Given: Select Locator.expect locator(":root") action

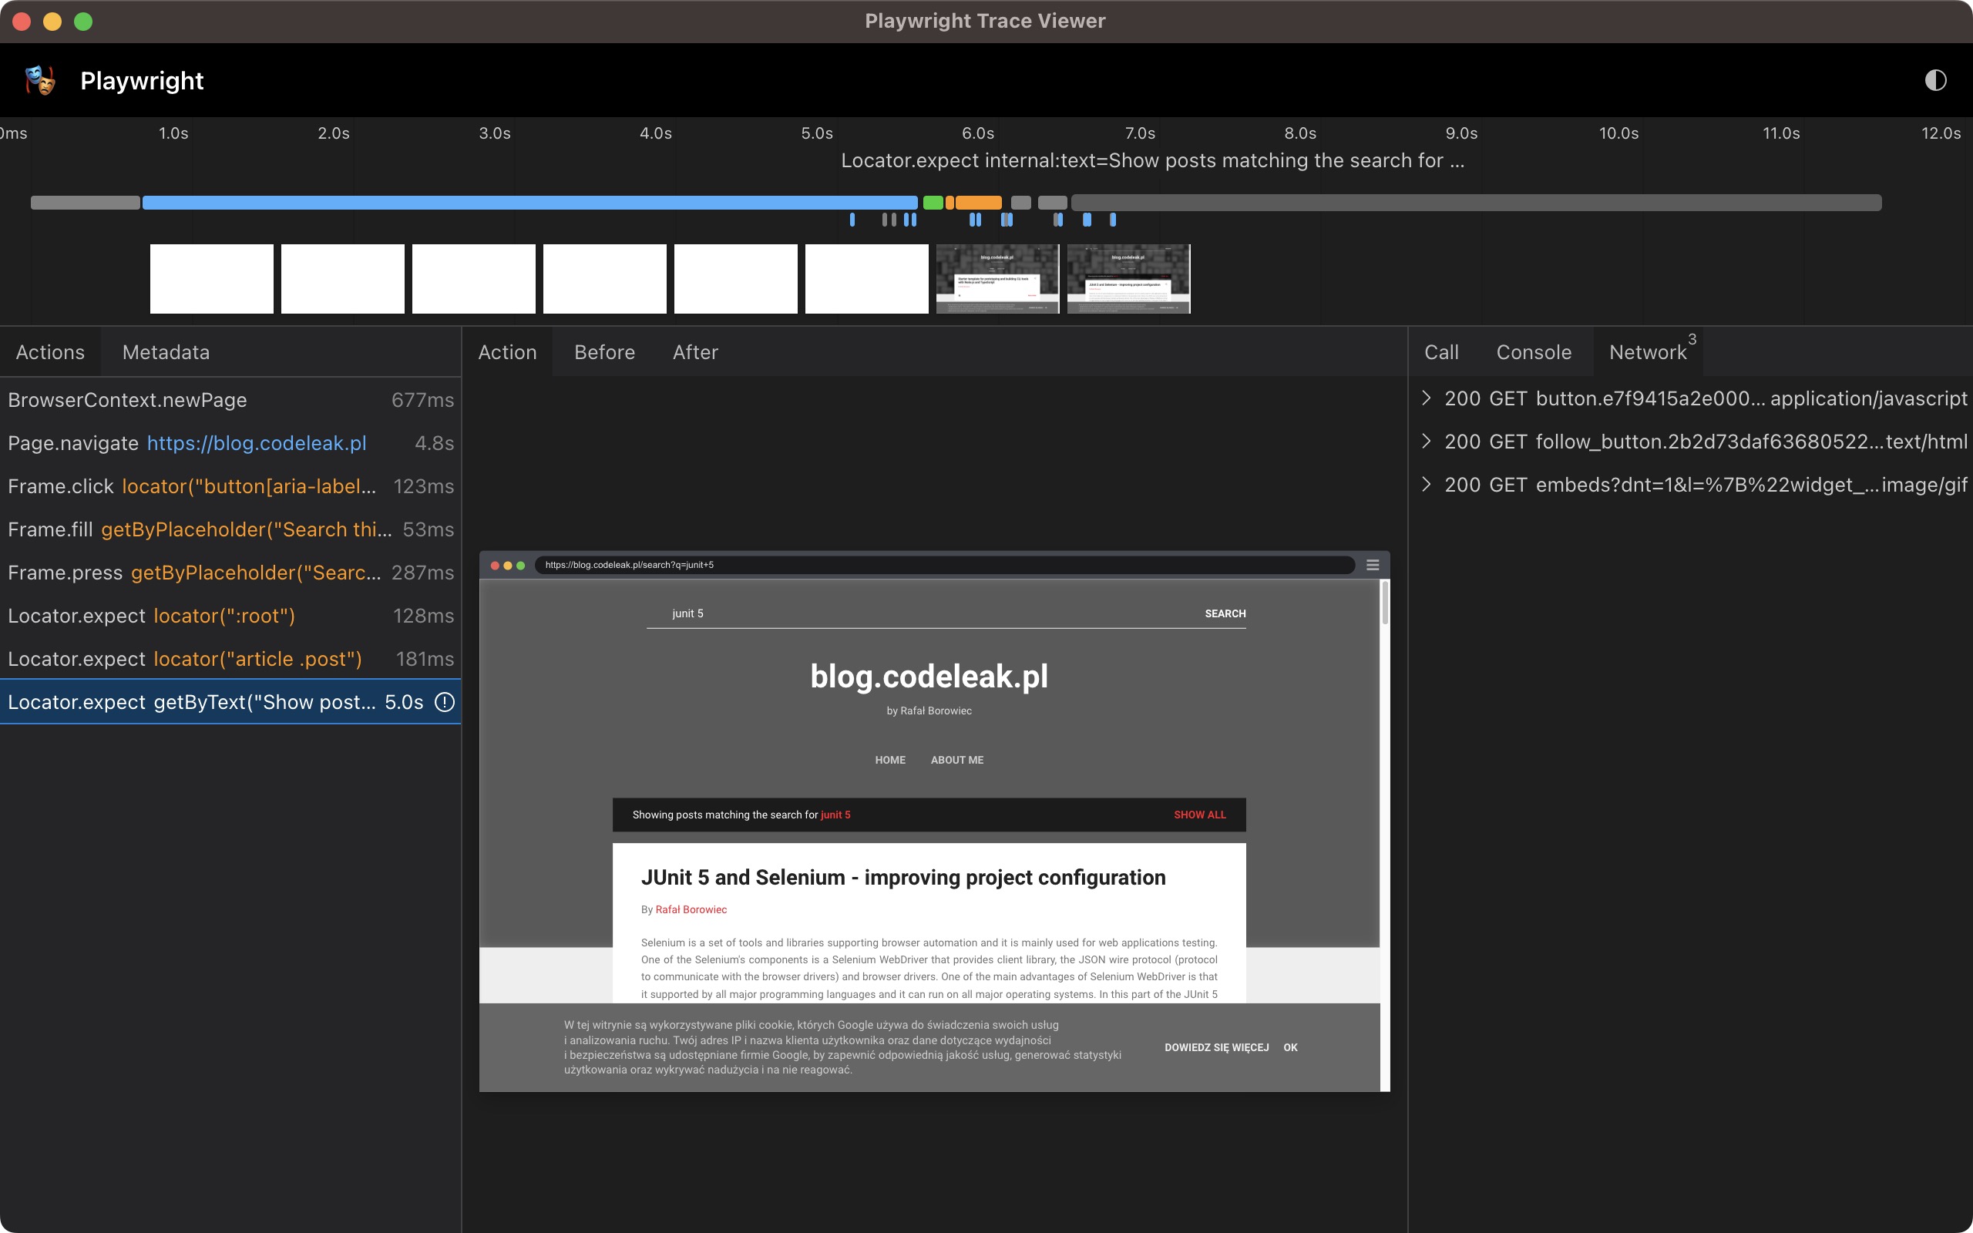Looking at the screenshot, I should click(x=230, y=616).
